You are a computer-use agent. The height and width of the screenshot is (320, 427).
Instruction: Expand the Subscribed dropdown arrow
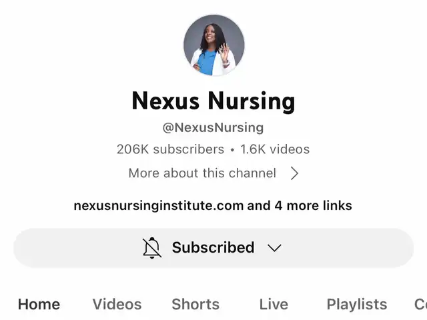[274, 248]
